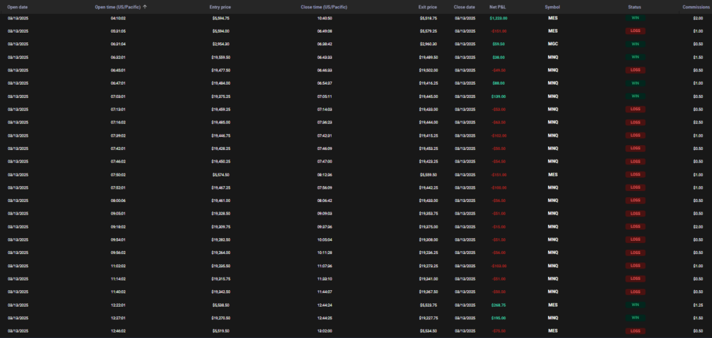Viewport: 712px width, 338px height.
Task: Sort by the Open date column header
Action: (x=17, y=7)
